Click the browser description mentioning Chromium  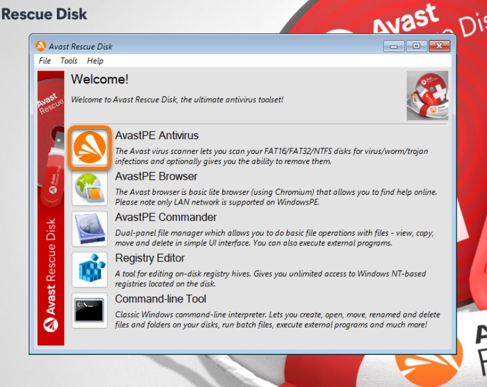[x=276, y=197]
